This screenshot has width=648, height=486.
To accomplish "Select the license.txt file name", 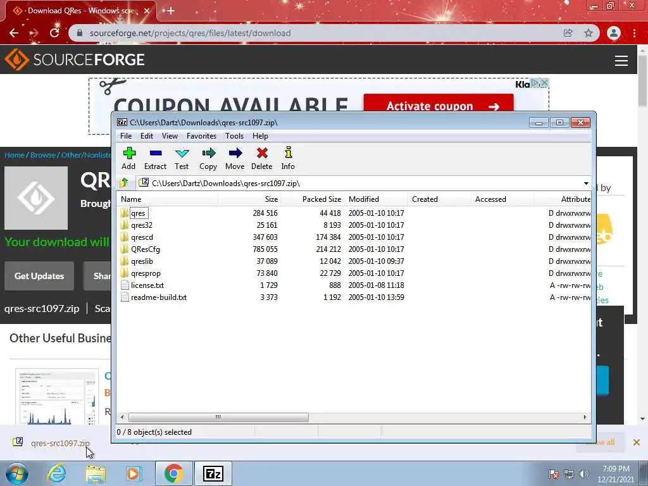I will pyautogui.click(x=147, y=285).
